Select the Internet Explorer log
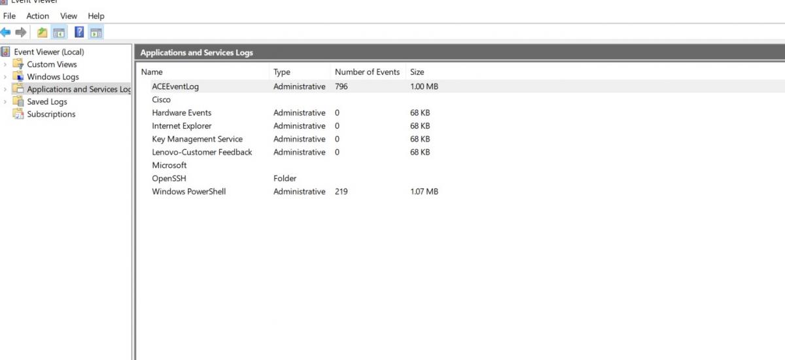Viewport: 785px width, 360px height. point(182,126)
